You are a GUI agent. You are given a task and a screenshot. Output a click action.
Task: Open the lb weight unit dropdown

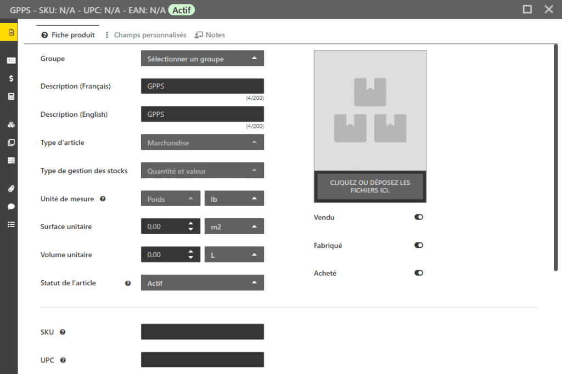[234, 199]
